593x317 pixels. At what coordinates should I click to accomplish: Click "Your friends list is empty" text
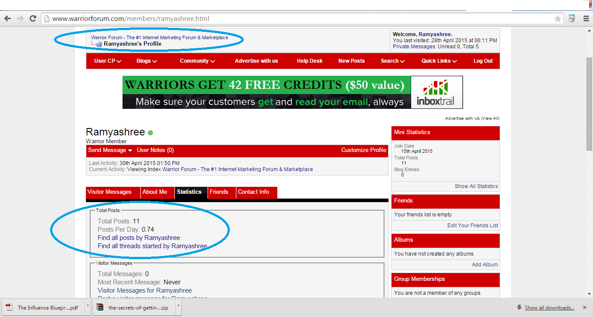coord(423,215)
